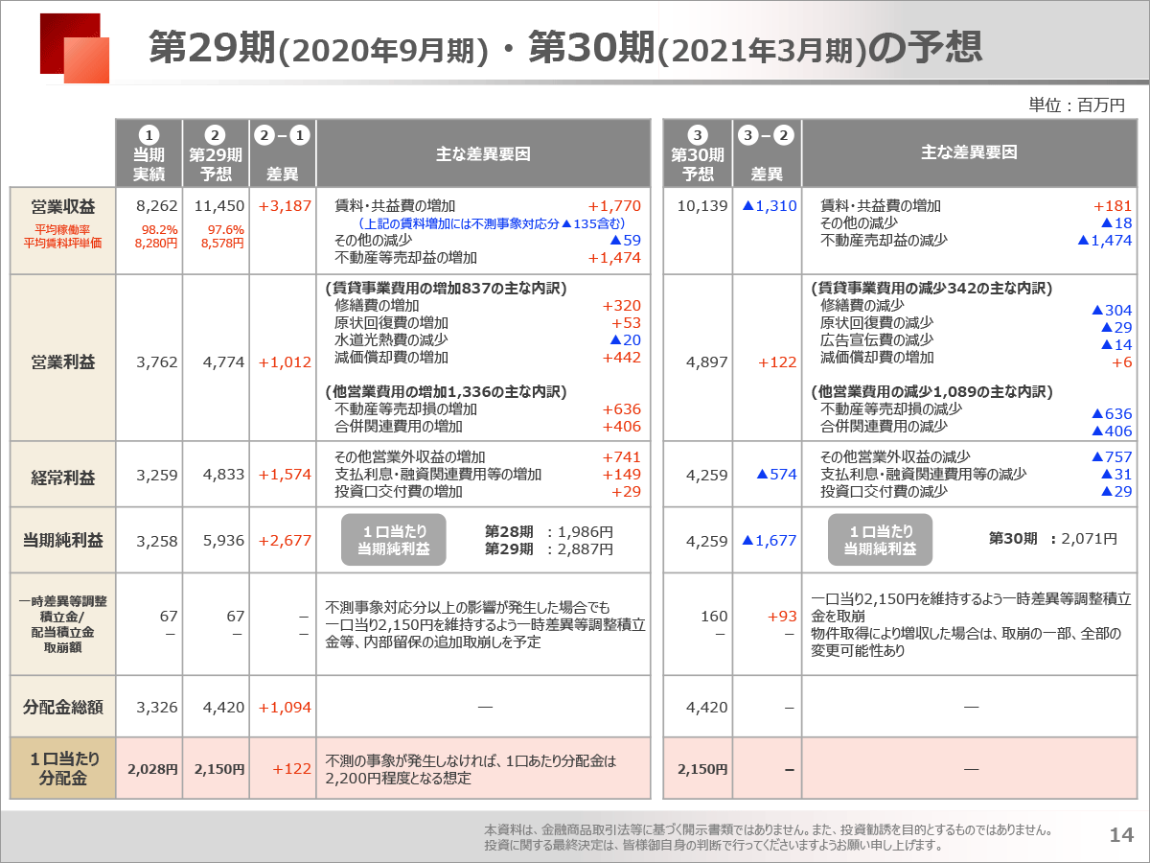
Task: Click the ③－② 差異 column header
Action: point(767,153)
